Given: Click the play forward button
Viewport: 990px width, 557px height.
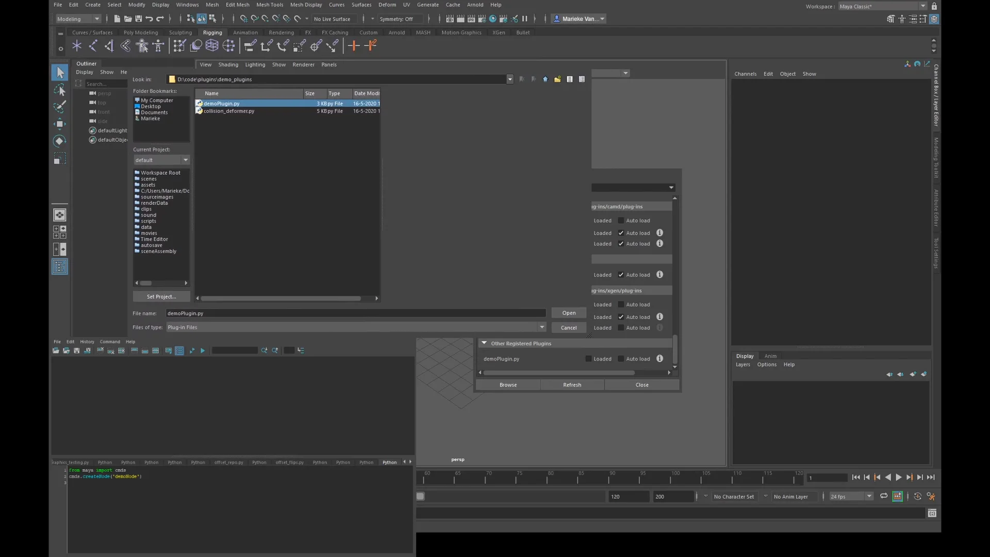Looking at the screenshot, I should (x=899, y=478).
